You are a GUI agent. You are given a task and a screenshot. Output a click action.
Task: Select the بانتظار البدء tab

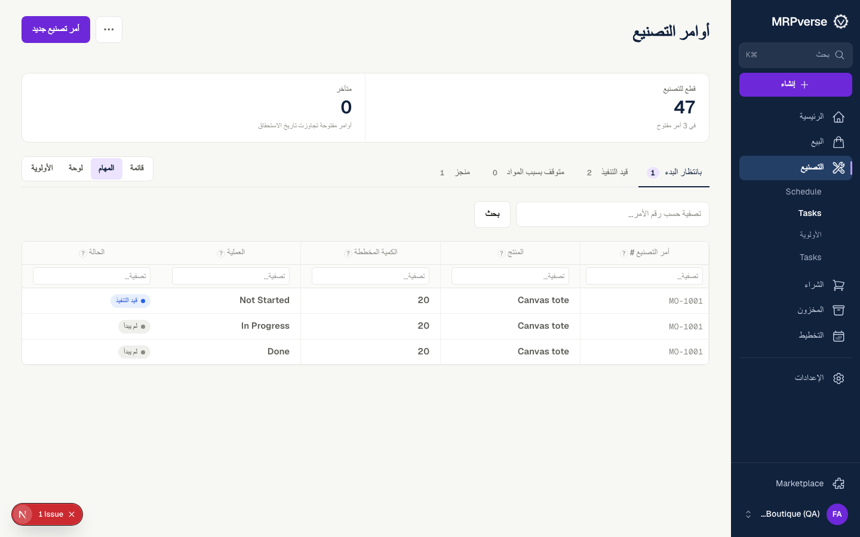[x=674, y=172]
